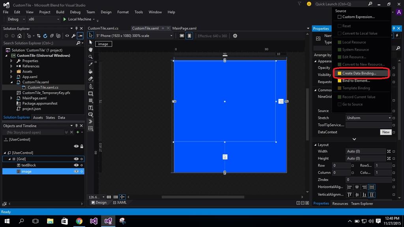Select the Eyedropper tool
Image resolution: width=404 pixels, height=227 pixels.
tap(91, 64)
